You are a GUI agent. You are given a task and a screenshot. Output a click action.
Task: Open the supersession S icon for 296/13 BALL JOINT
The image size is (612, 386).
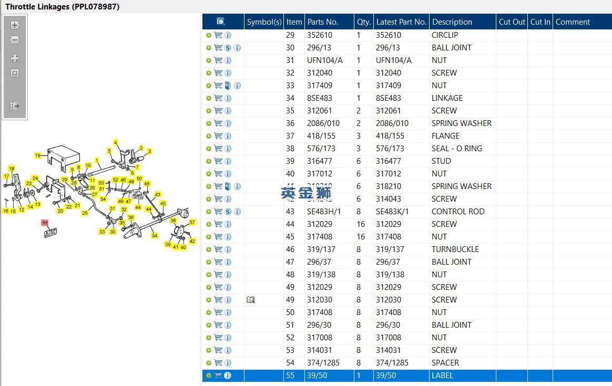coord(228,48)
